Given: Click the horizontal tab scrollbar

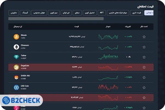Looking at the screenshot, I should pyautogui.click(x=56, y=19).
